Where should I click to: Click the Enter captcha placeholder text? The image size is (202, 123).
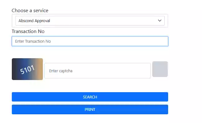pos(61,71)
